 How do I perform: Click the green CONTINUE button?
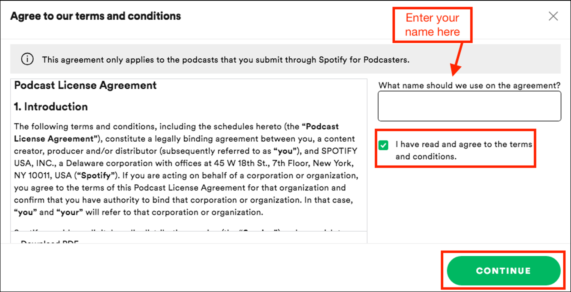pyautogui.click(x=503, y=271)
